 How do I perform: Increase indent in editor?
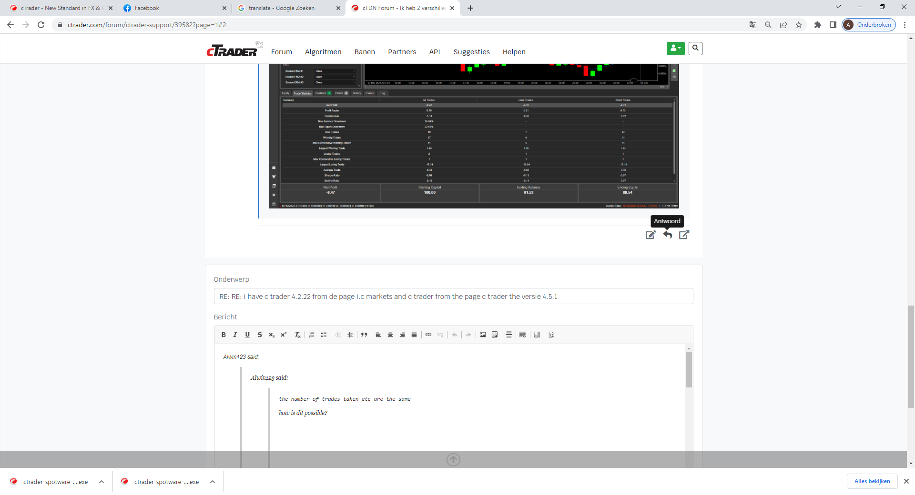tap(350, 335)
